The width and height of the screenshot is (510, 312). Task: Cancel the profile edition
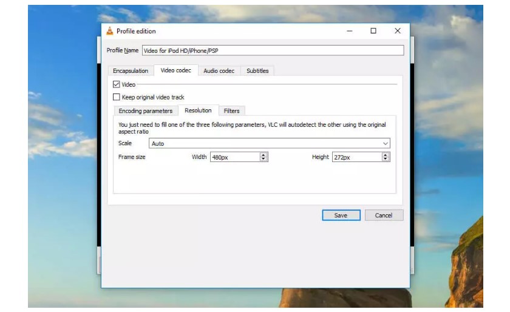(384, 215)
